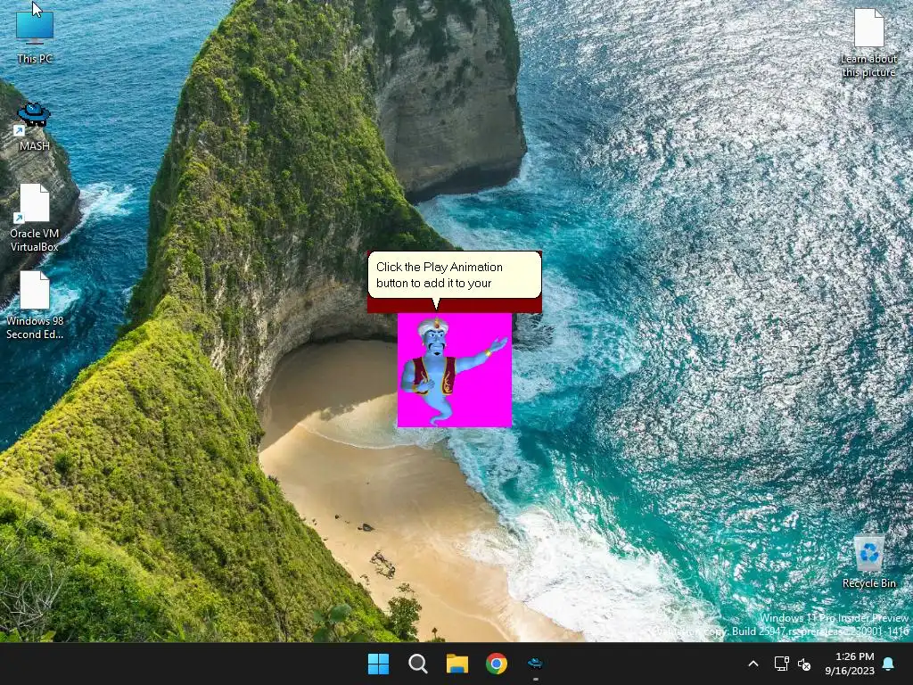Select the Recycle Bin icon

click(868, 562)
